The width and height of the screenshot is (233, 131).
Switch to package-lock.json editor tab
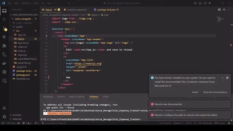pyautogui.click(x=106, y=10)
